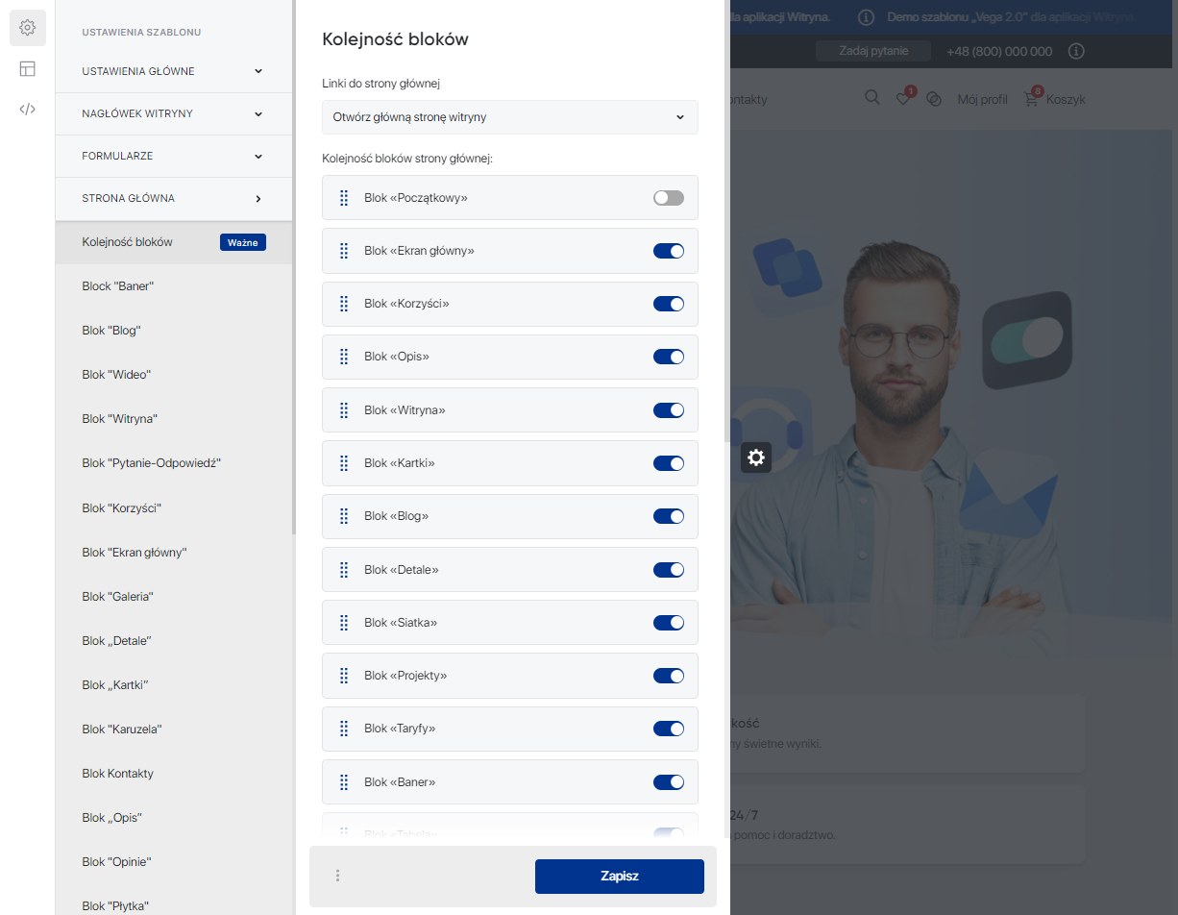Select Block "Baner" in the sidebar

(x=118, y=286)
